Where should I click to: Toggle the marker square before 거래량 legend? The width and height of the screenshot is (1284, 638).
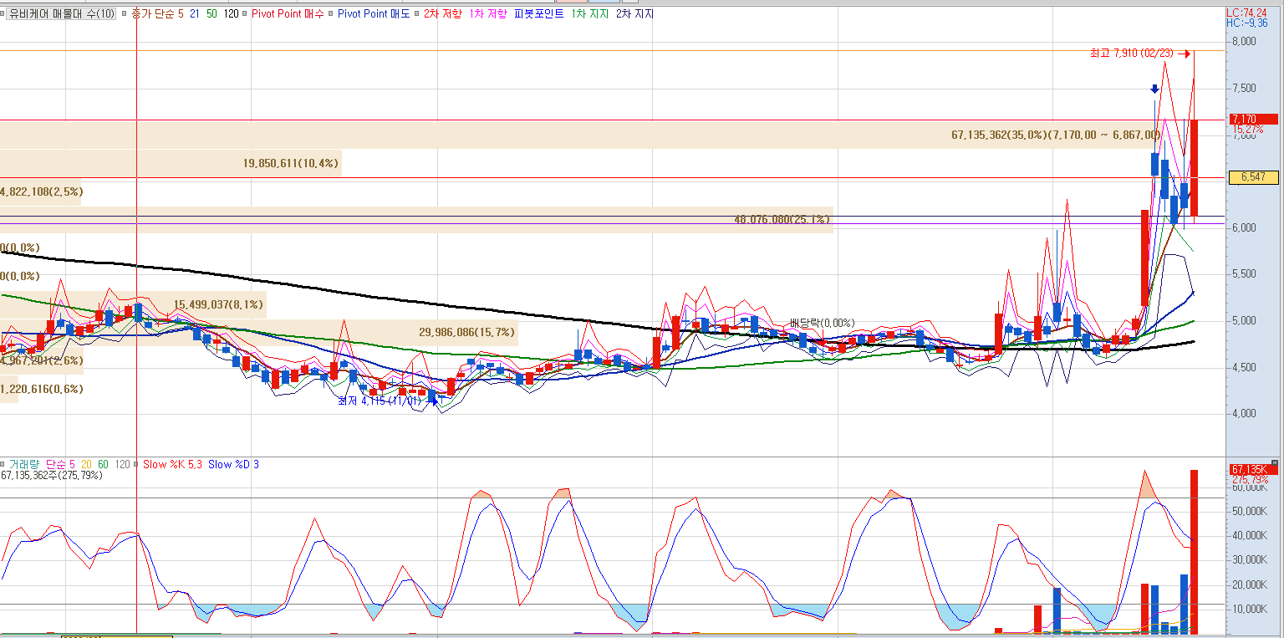pyautogui.click(x=3, y=463)
